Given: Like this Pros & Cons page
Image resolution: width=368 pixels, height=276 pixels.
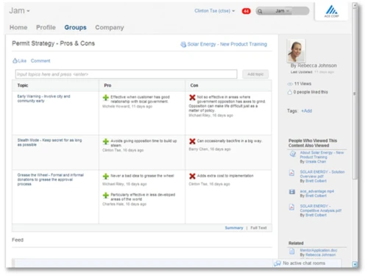Looking at the screenshot, I should (x=19, y=60).
